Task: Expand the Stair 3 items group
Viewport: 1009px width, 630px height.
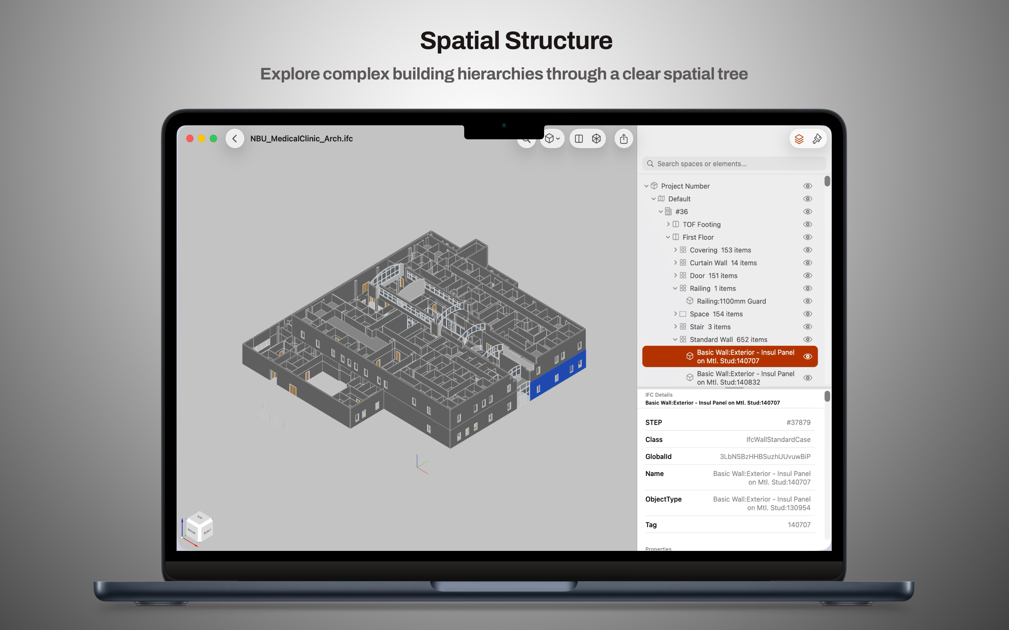Action: tap(675, 327)
